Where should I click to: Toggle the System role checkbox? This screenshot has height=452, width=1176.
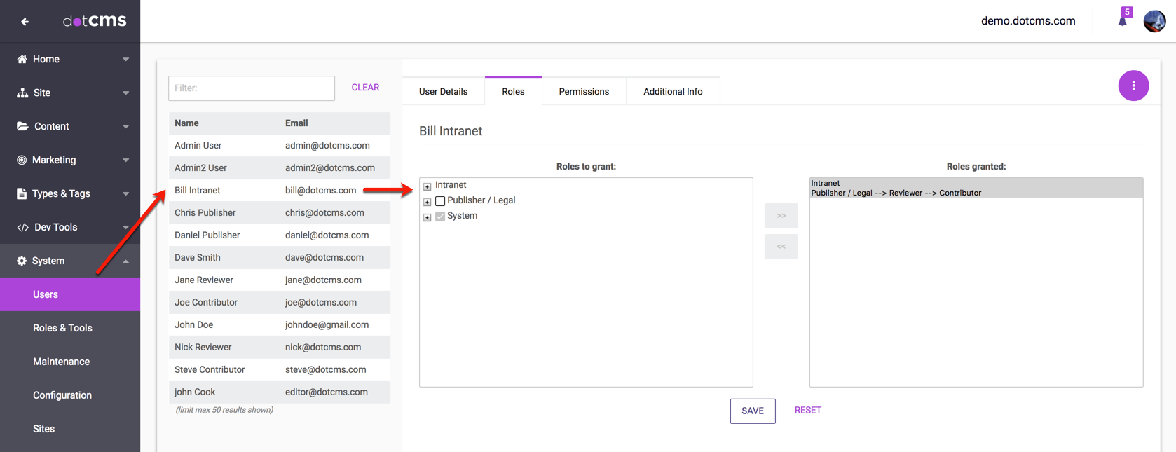click(x=440, y=217)
